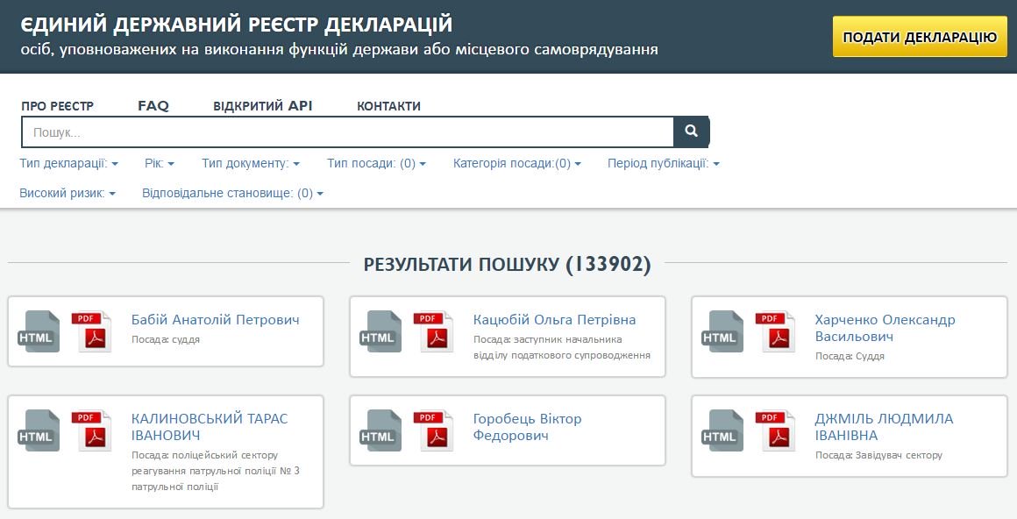Image resolution: width=1017 pixels, height=519 pixels.
Task: Open declaration of Харченко Олександр Васильович
Action: pos(885,328)
